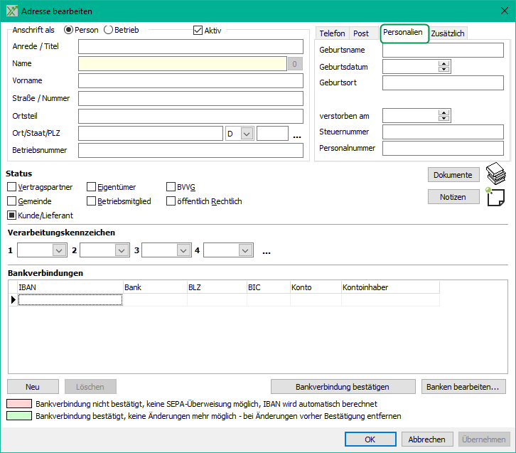Check the Eigentümer status box
This screenshot has width=516, height=453.
pyautogui.click(x=92, y=187)
